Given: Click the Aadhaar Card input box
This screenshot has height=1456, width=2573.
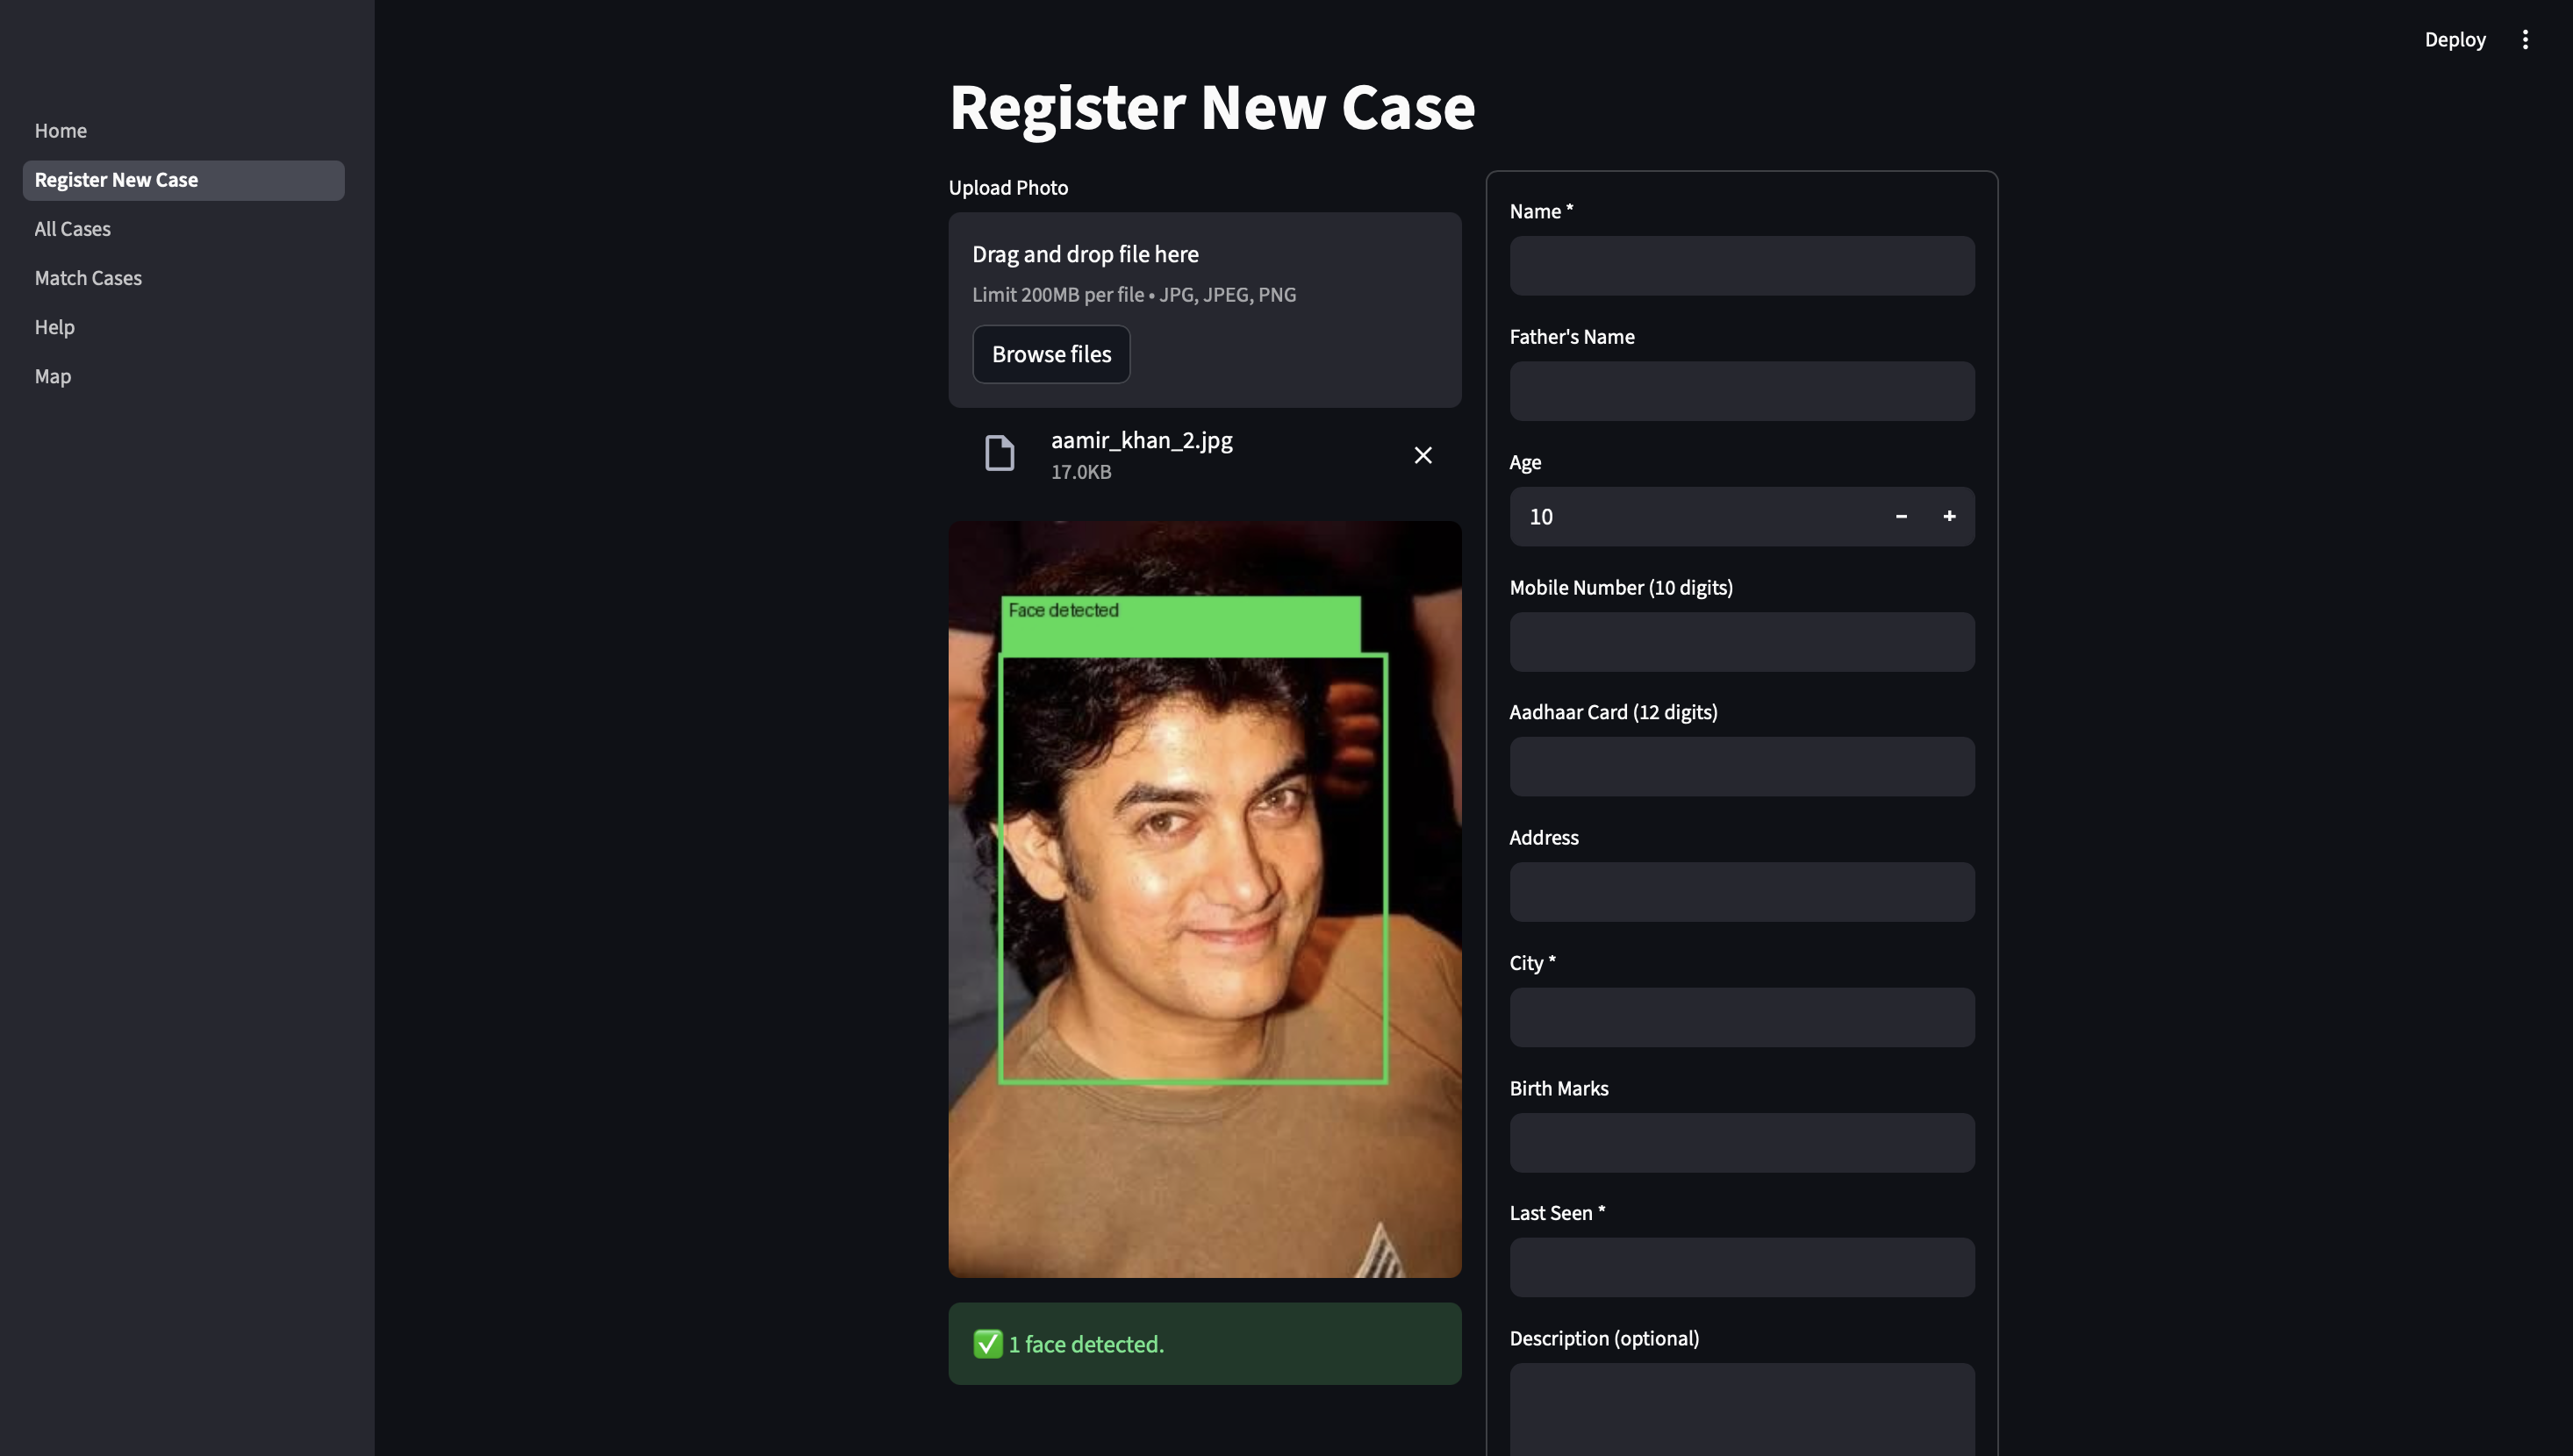Looking at the screenshot, I should [1741, 766].
